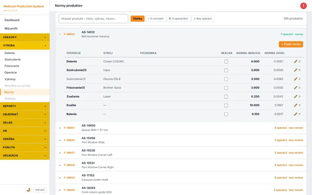Edit the Kvalita norm
The image size is (312, 195).
(x=296, y=105)
